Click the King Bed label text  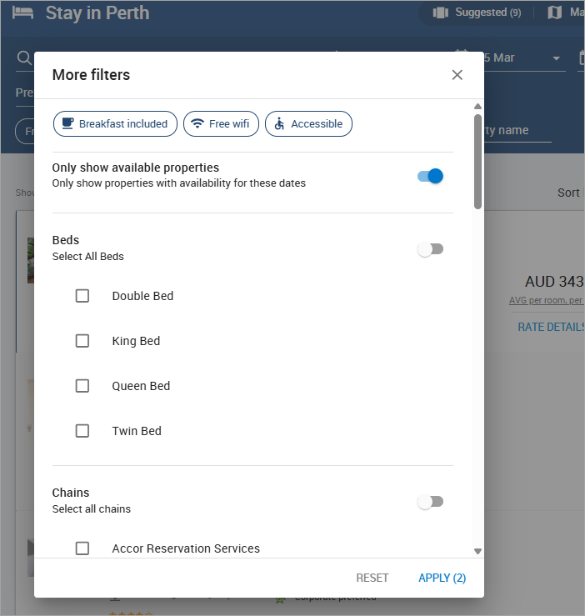click(x=136, y=341)
